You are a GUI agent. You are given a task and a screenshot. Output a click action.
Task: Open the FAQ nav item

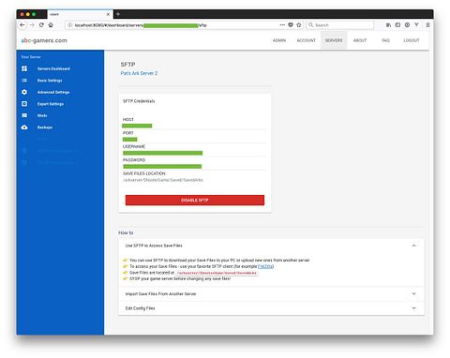pyautogui.click(x=385, y=40)
